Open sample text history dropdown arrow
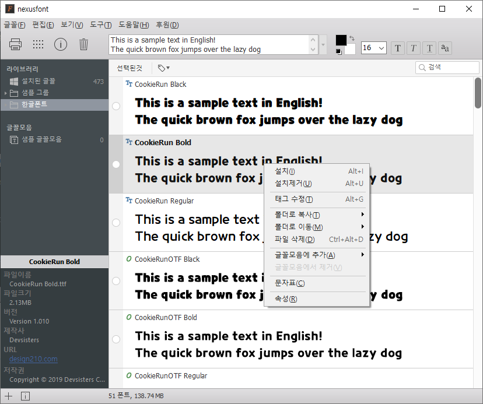This screenshot has height=404, width=483. [323, 45]
